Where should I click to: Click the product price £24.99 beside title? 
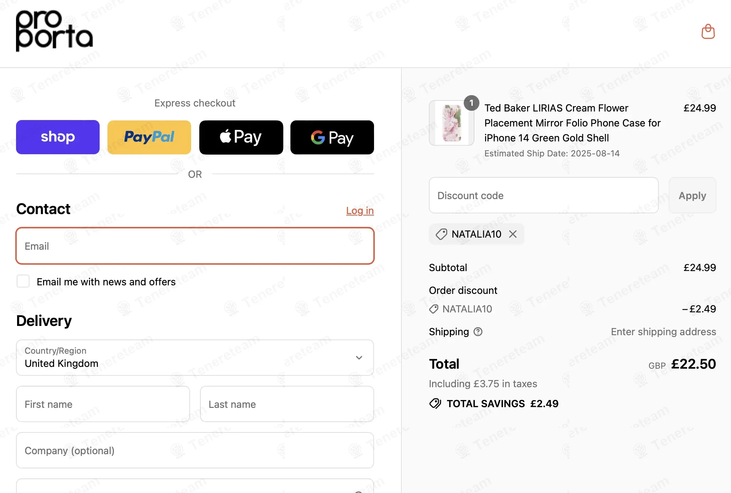coord(699,108)
